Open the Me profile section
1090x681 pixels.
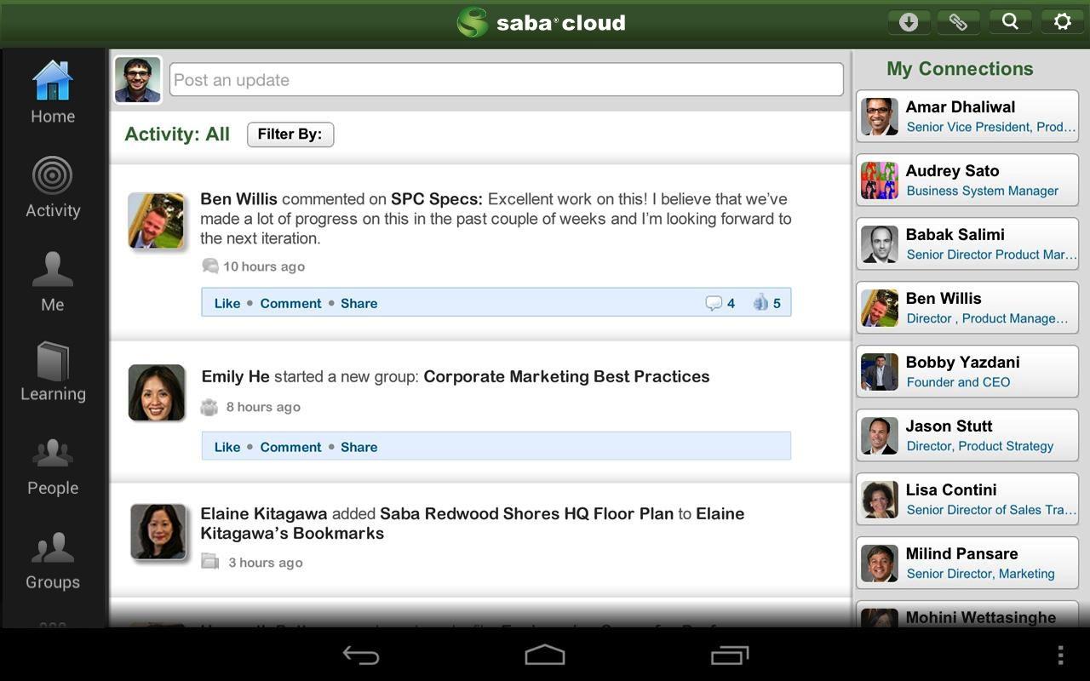pos(53,282)
